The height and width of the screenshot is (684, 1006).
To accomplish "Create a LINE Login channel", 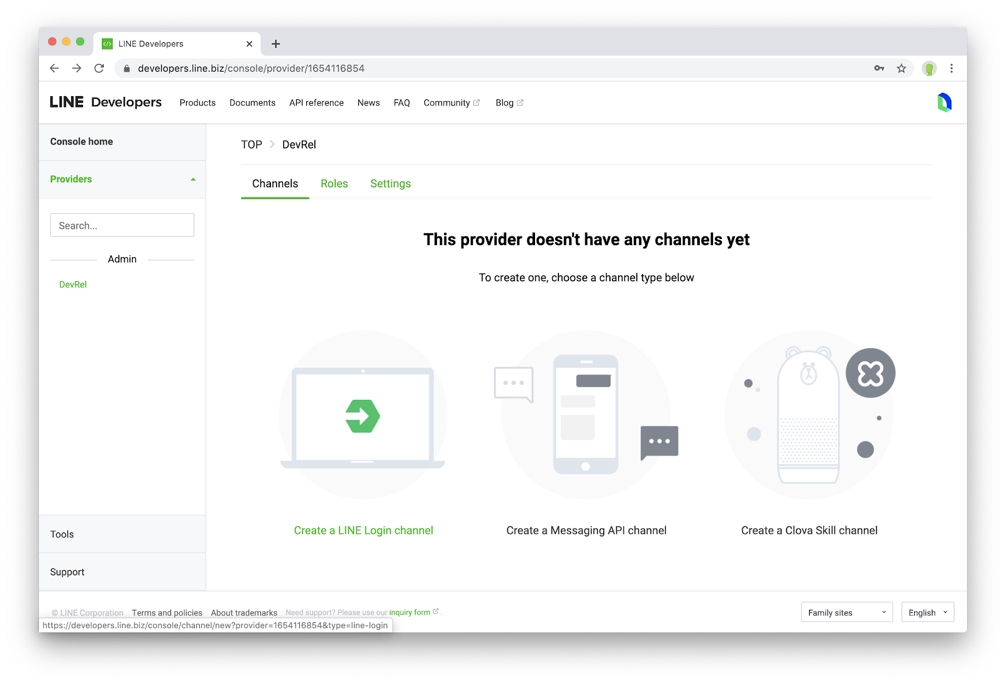I will coord(363,531).
